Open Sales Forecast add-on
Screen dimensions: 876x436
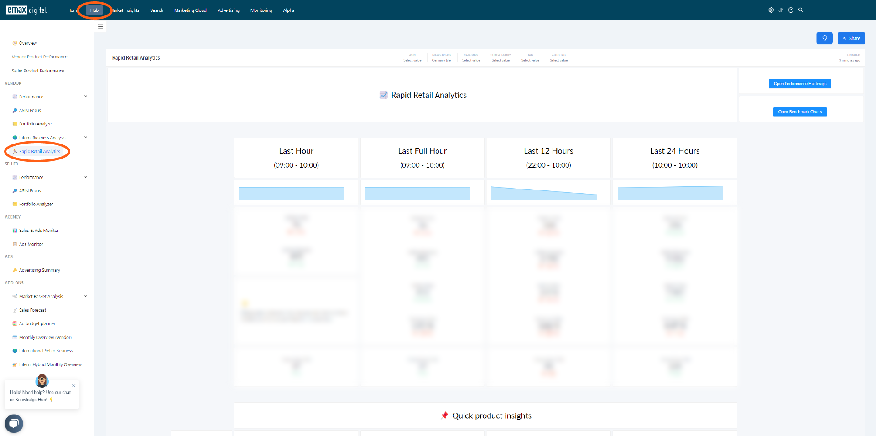tap(32, 310)
